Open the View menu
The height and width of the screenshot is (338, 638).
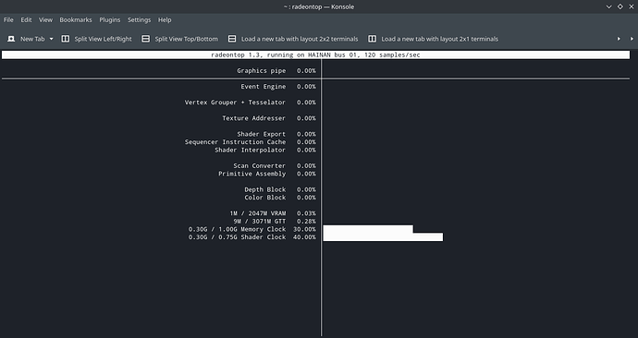point(45,19)
